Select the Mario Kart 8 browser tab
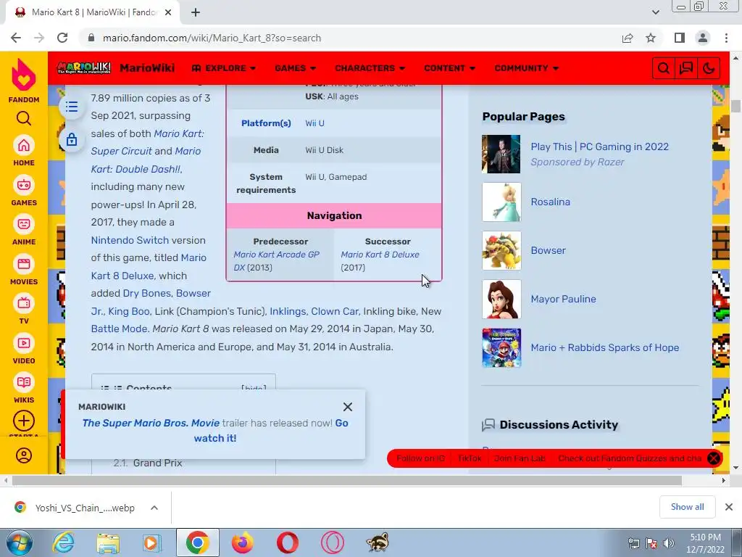This screenshot has height=557, width=742. tap(93, 12)
